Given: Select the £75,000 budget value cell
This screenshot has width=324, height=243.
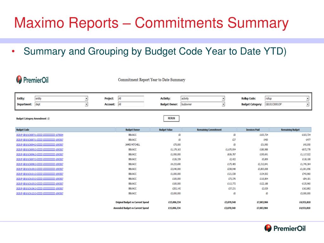Looking at the screenshot, I should coord(177,145).
